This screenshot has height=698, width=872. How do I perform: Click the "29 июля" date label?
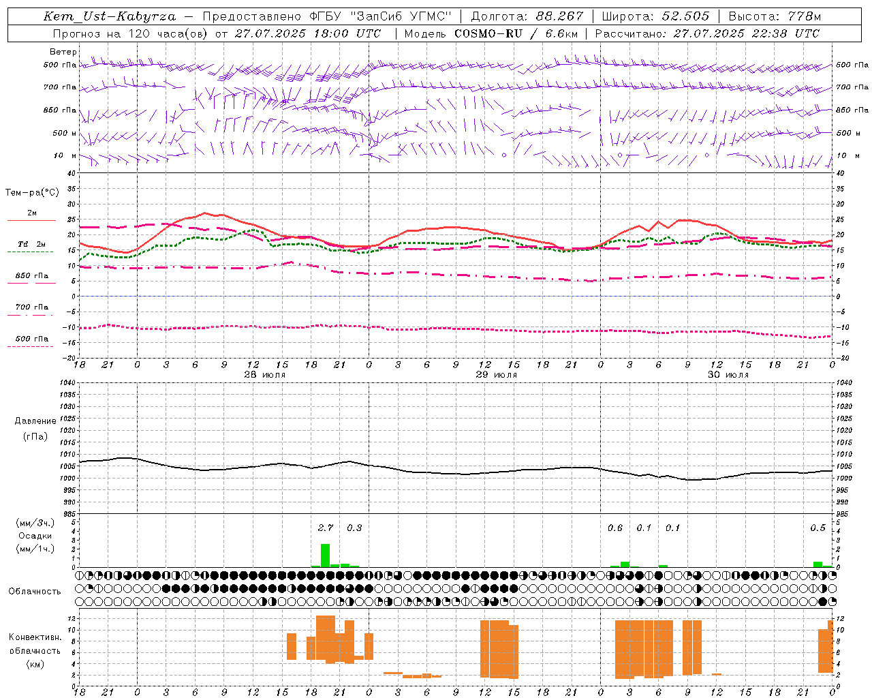click(496, 375)
